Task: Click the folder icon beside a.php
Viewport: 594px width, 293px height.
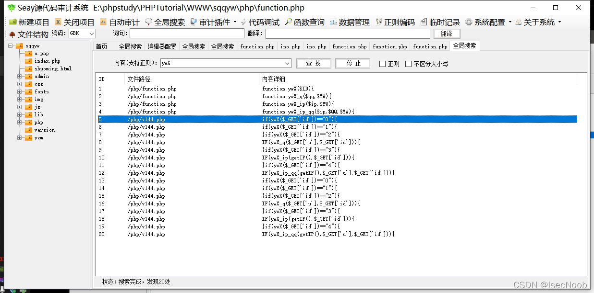Action: (x=29, y=54)
